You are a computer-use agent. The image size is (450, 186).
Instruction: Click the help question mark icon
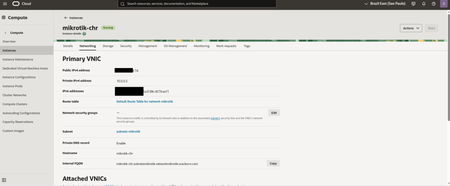434,4
